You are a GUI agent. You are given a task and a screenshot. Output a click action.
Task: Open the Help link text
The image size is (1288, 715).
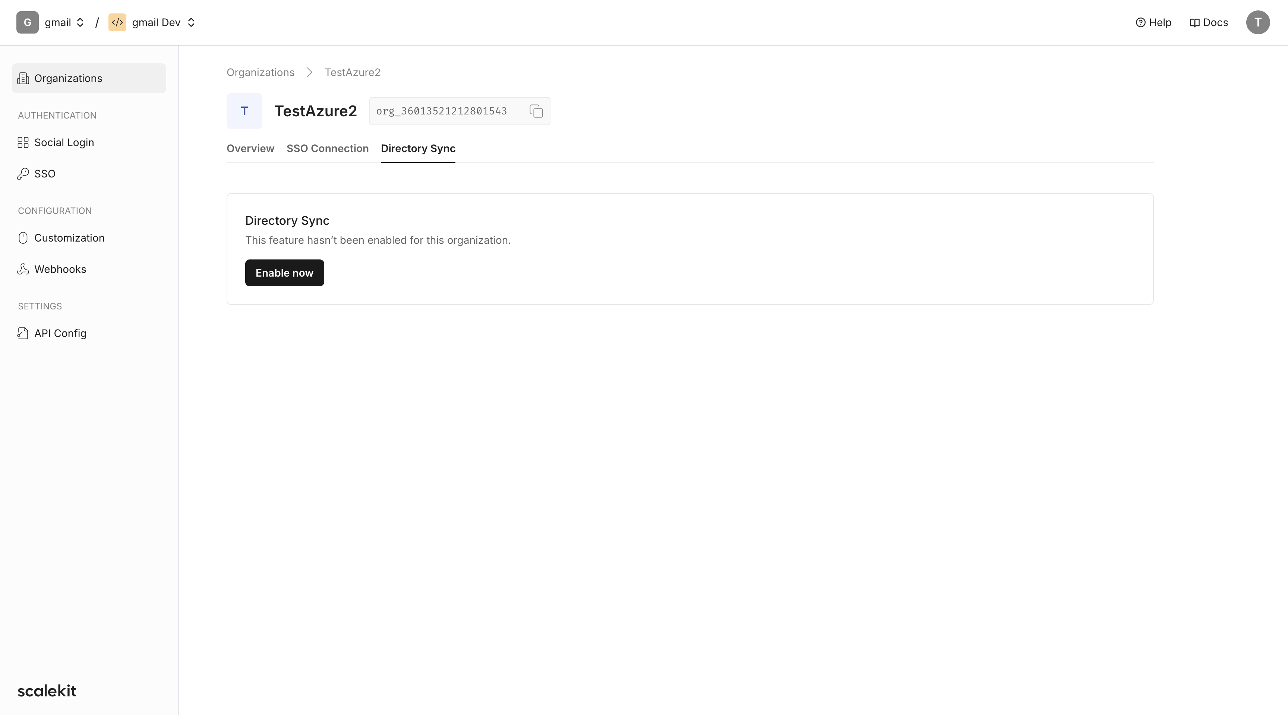[x=1160, y=22]
